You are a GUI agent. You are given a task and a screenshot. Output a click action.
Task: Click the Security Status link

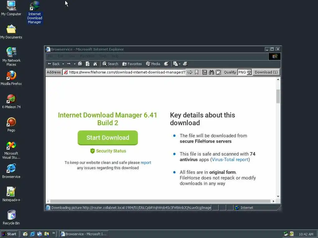[108, 151]
